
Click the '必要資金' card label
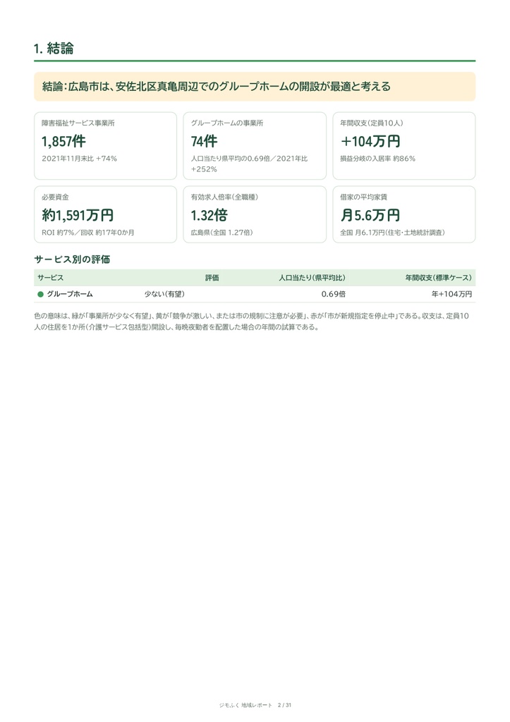pos(55,197)
